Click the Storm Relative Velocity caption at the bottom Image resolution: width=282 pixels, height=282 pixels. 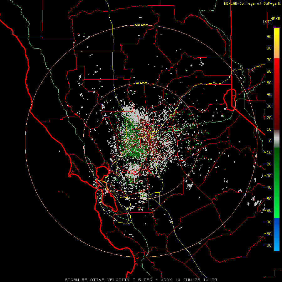coord(141,280)
